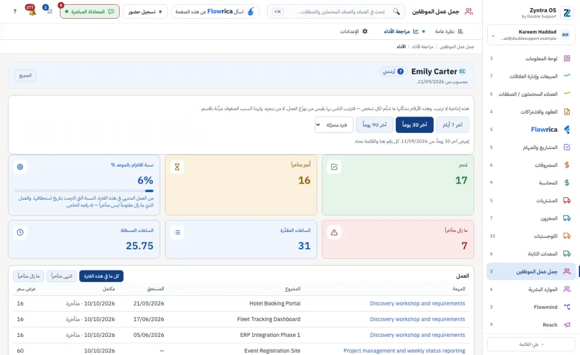The width and height of the screenshot is (580, 355).
Task: Click the أُنجز متأخراً hourglass icon
Action: click(177, 167)
